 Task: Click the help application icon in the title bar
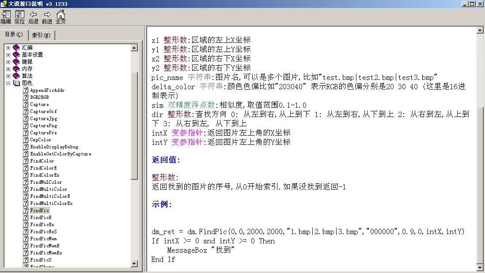point(4,3)
